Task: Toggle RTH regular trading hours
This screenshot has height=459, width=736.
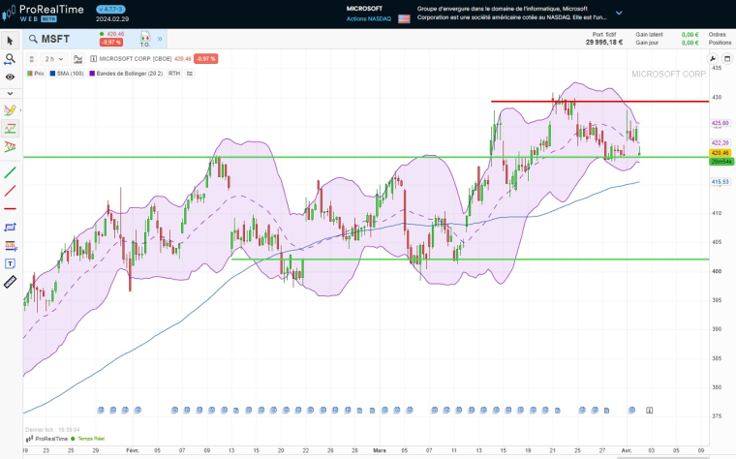Action: click(174, 73)
